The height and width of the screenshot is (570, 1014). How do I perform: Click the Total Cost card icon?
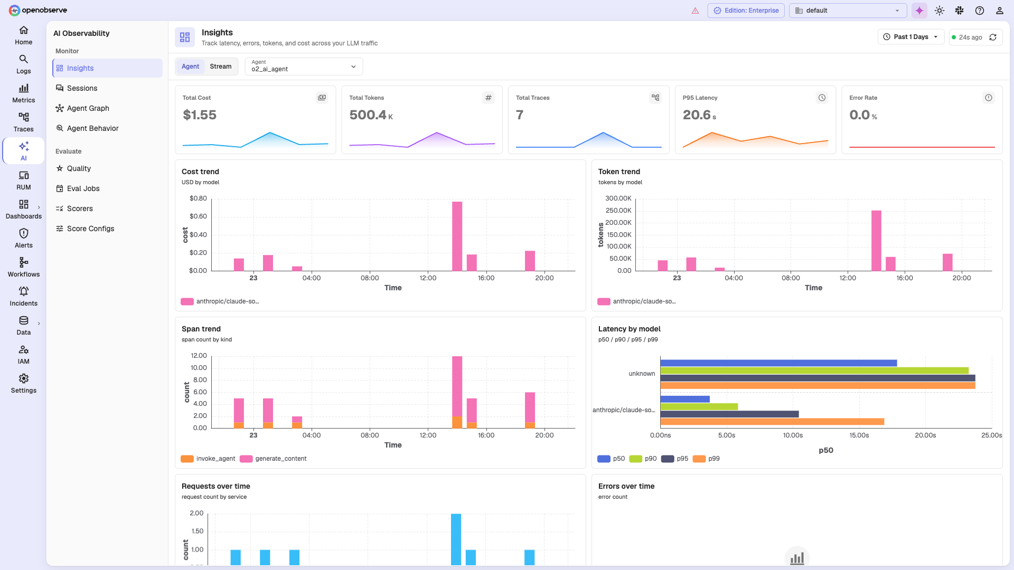pyautogui.click(x=322, y=98)
